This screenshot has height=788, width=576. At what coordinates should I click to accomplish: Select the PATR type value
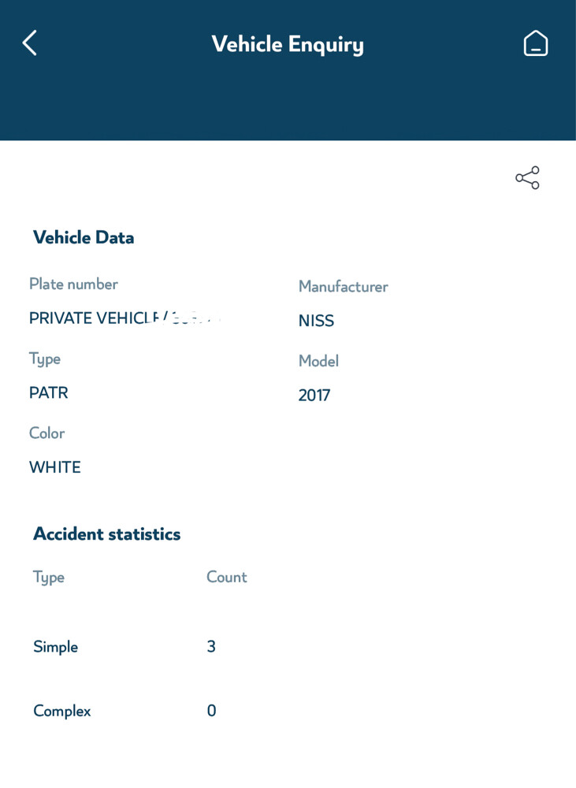[49, 392]
